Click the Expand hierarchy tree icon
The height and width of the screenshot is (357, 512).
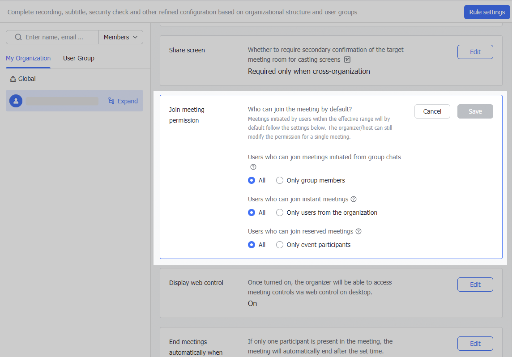pos(111,101)
